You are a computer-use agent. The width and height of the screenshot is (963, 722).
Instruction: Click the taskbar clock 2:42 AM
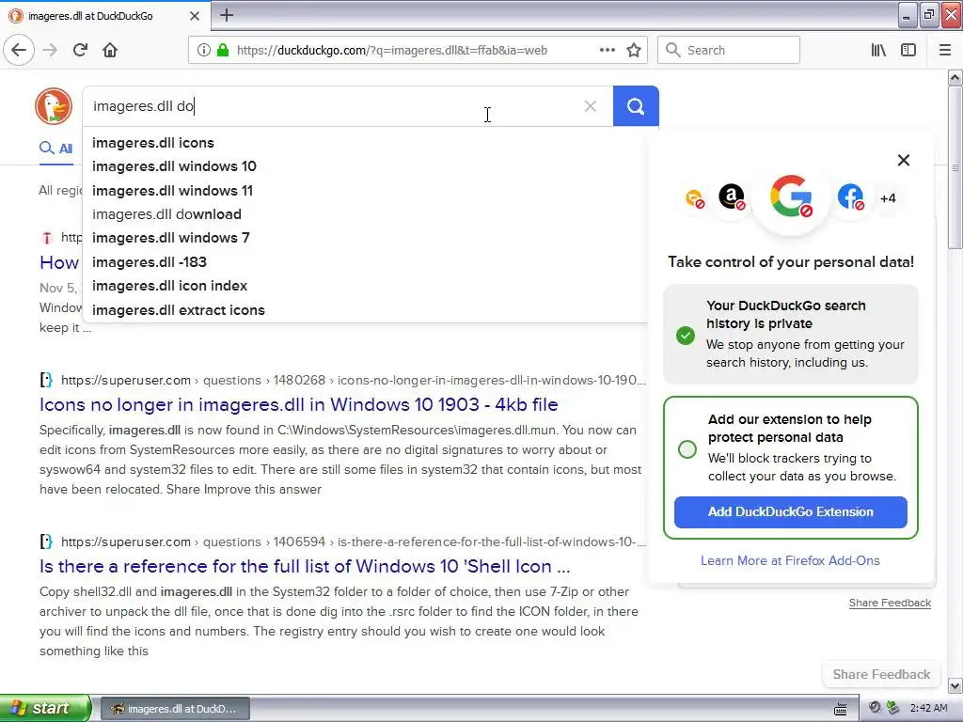pyautogui.click(x=928, y=708)
